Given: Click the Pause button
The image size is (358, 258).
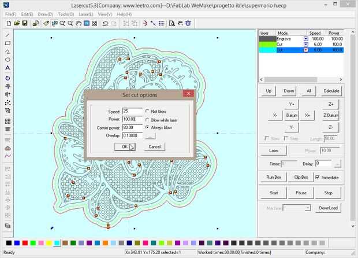Looking at the screenshot, I should pyautogui.click(x=301, y=193).
